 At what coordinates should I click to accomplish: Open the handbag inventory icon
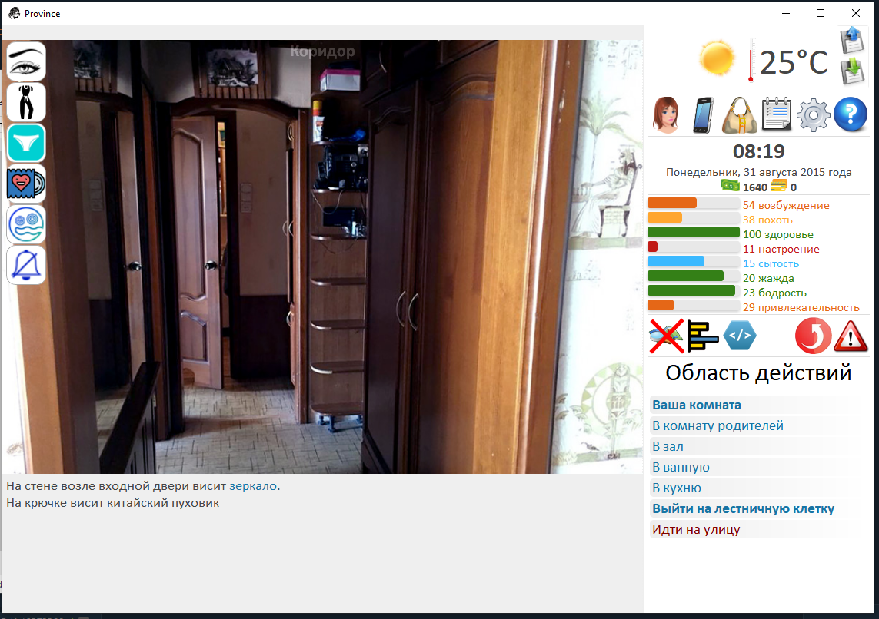point(739,115)
